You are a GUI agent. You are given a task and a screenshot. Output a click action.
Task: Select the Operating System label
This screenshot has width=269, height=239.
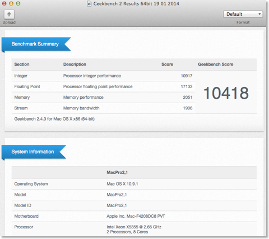point(31,184)
